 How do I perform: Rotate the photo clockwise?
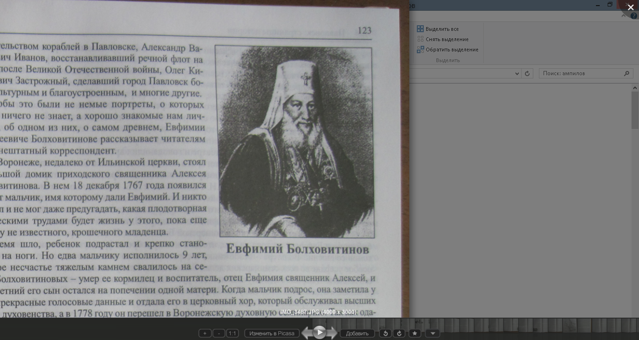pos(399,333)
